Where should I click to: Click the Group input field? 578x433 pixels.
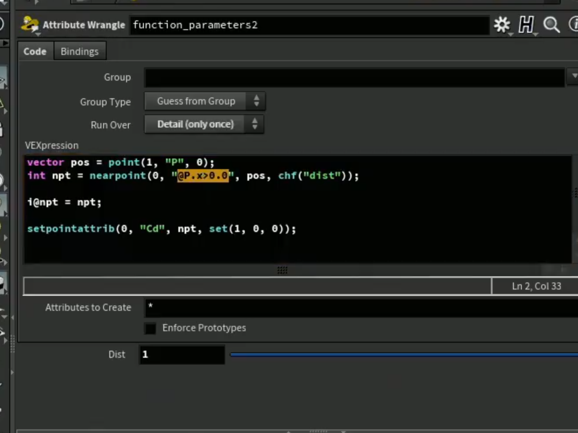[355, 77]
